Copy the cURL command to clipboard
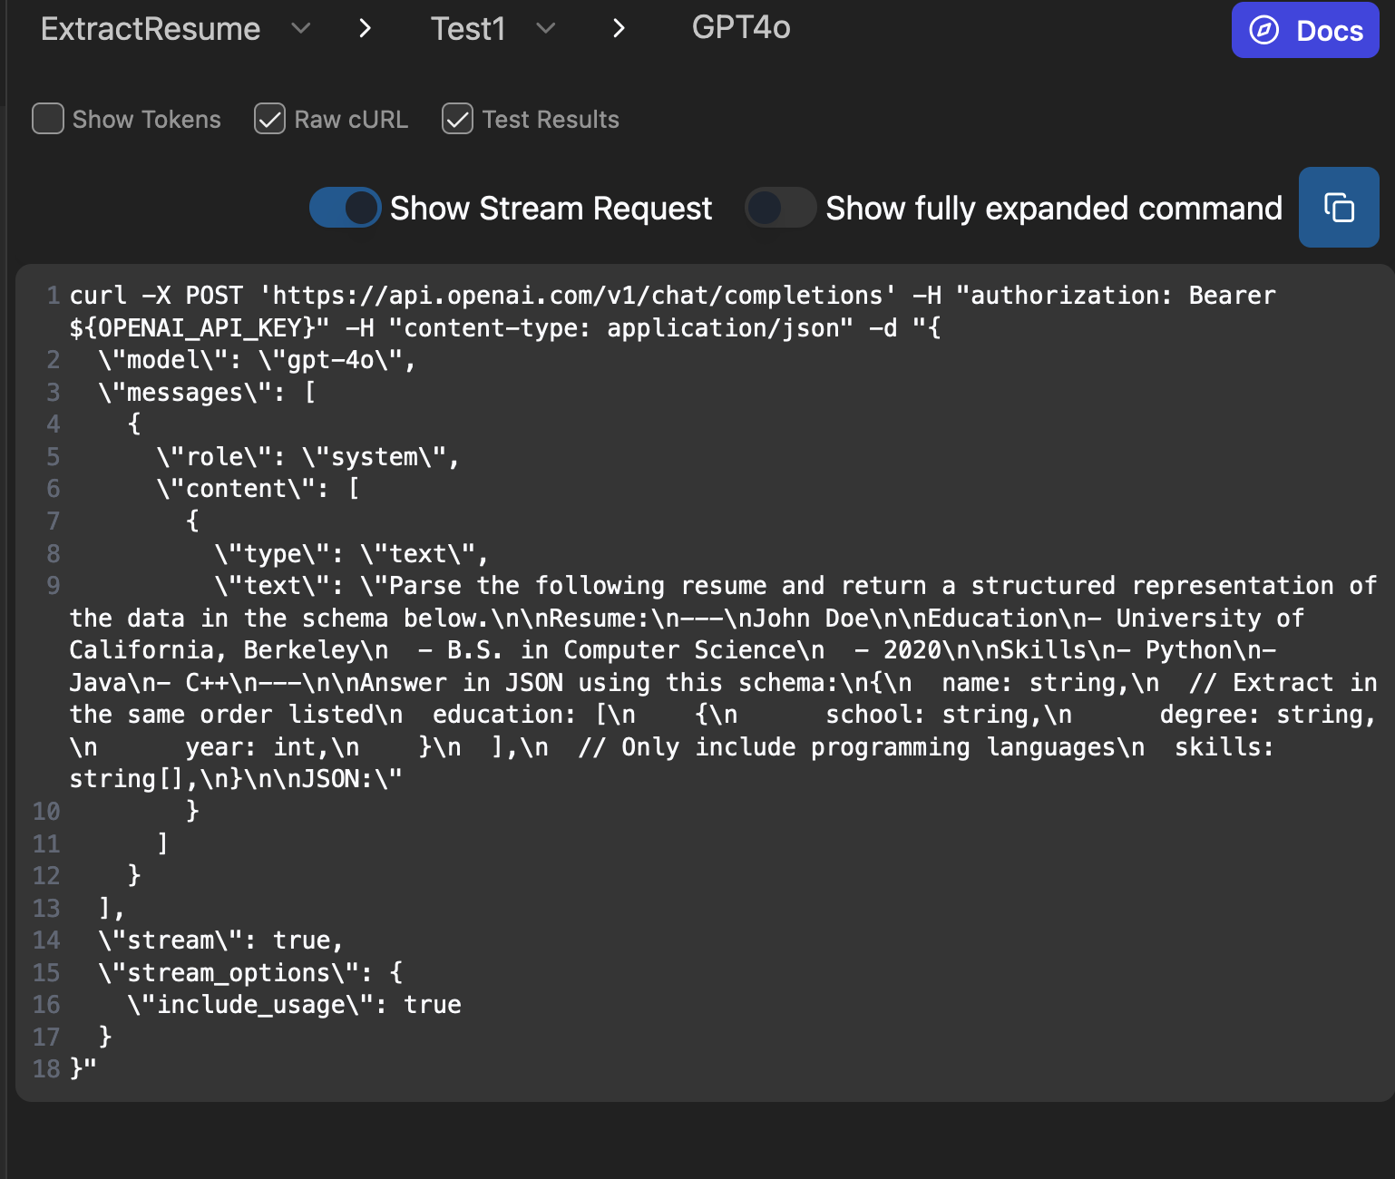This screenshot has height=1179, width=1395. click(1338, 208)
